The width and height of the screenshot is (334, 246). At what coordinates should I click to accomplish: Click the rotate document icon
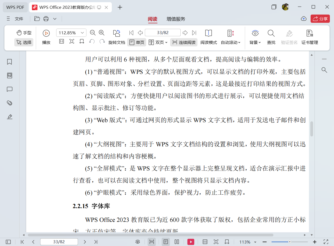coord(117,33)
